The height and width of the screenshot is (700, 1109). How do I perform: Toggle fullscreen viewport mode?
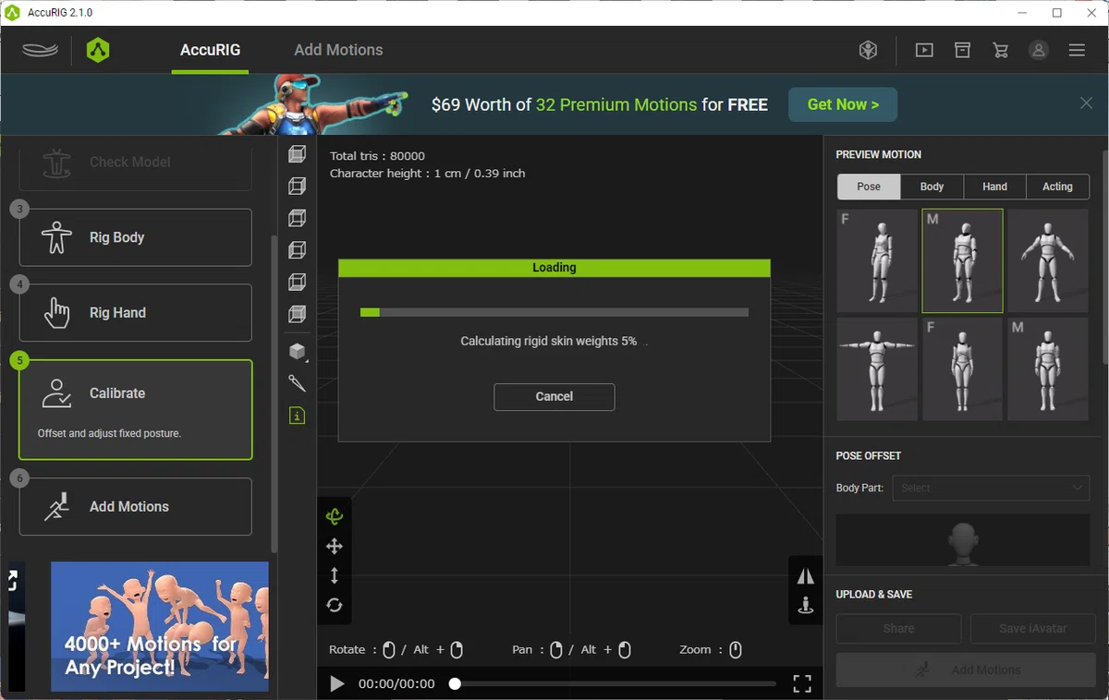[x=802, y=683]
